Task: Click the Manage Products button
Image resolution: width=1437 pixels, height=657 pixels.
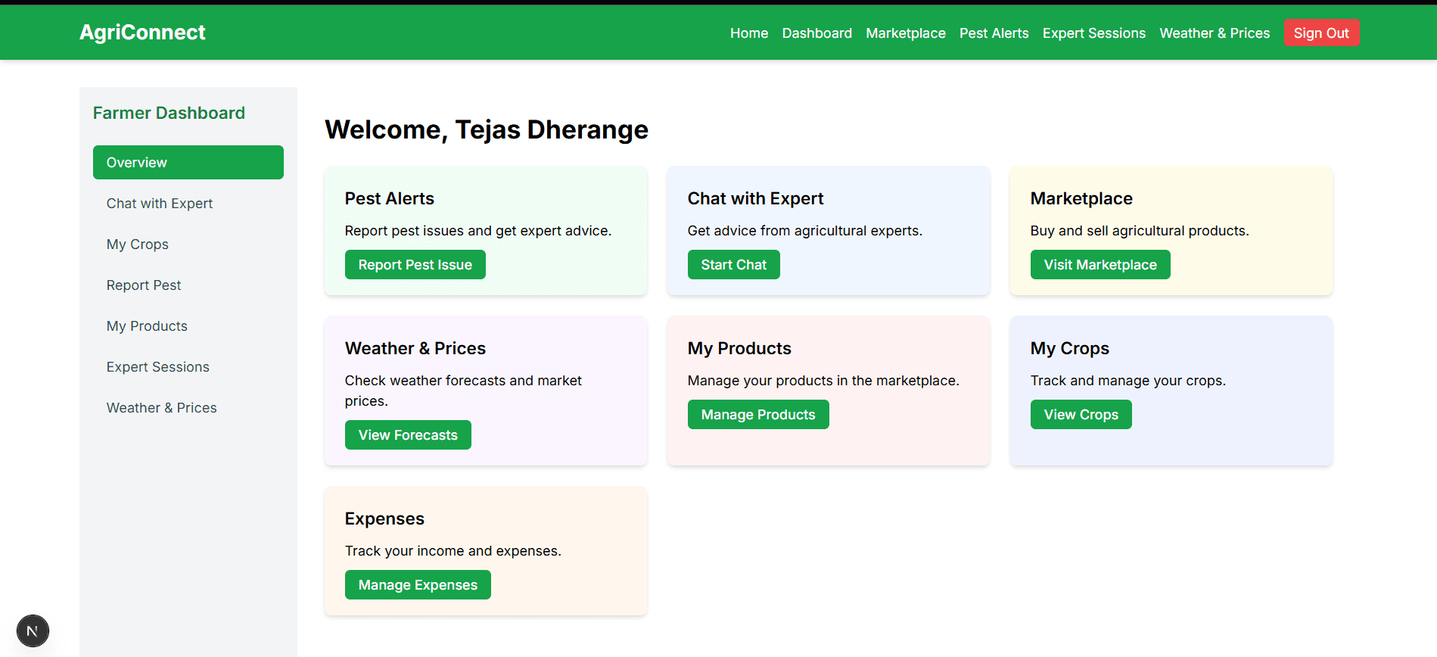Action: click(757, 415)
